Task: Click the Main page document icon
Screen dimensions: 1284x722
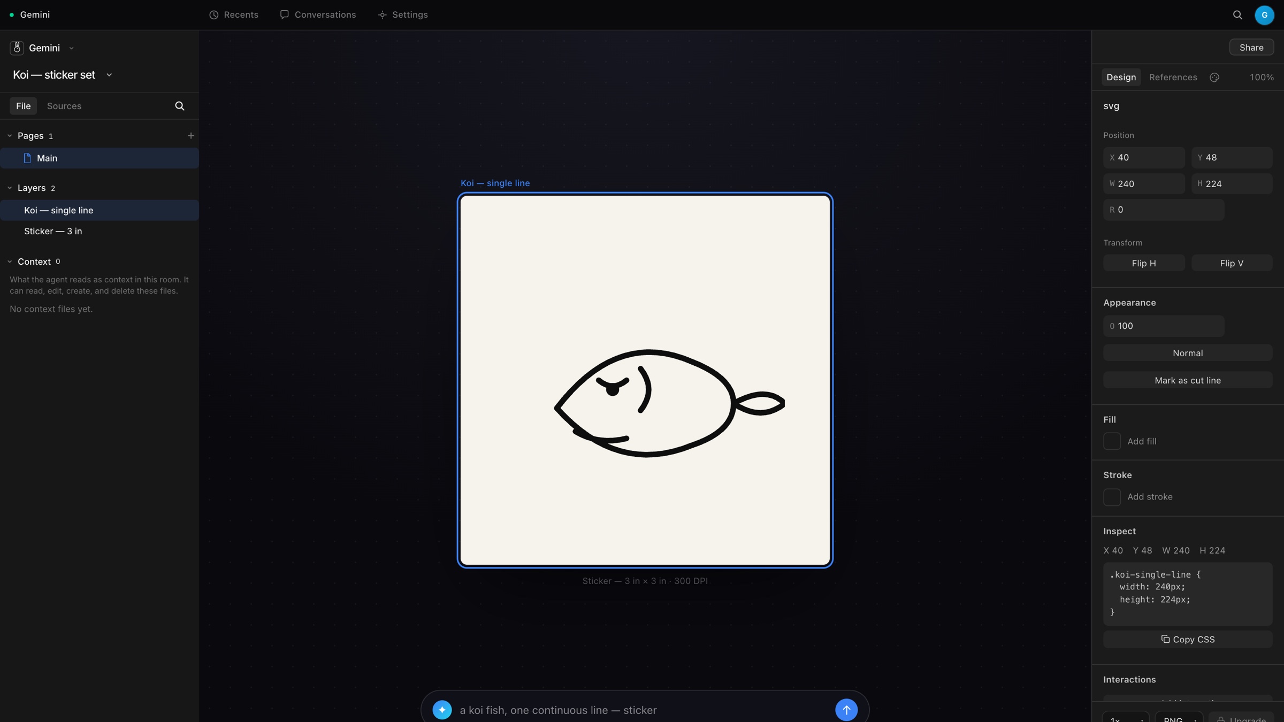Action: 27,158
